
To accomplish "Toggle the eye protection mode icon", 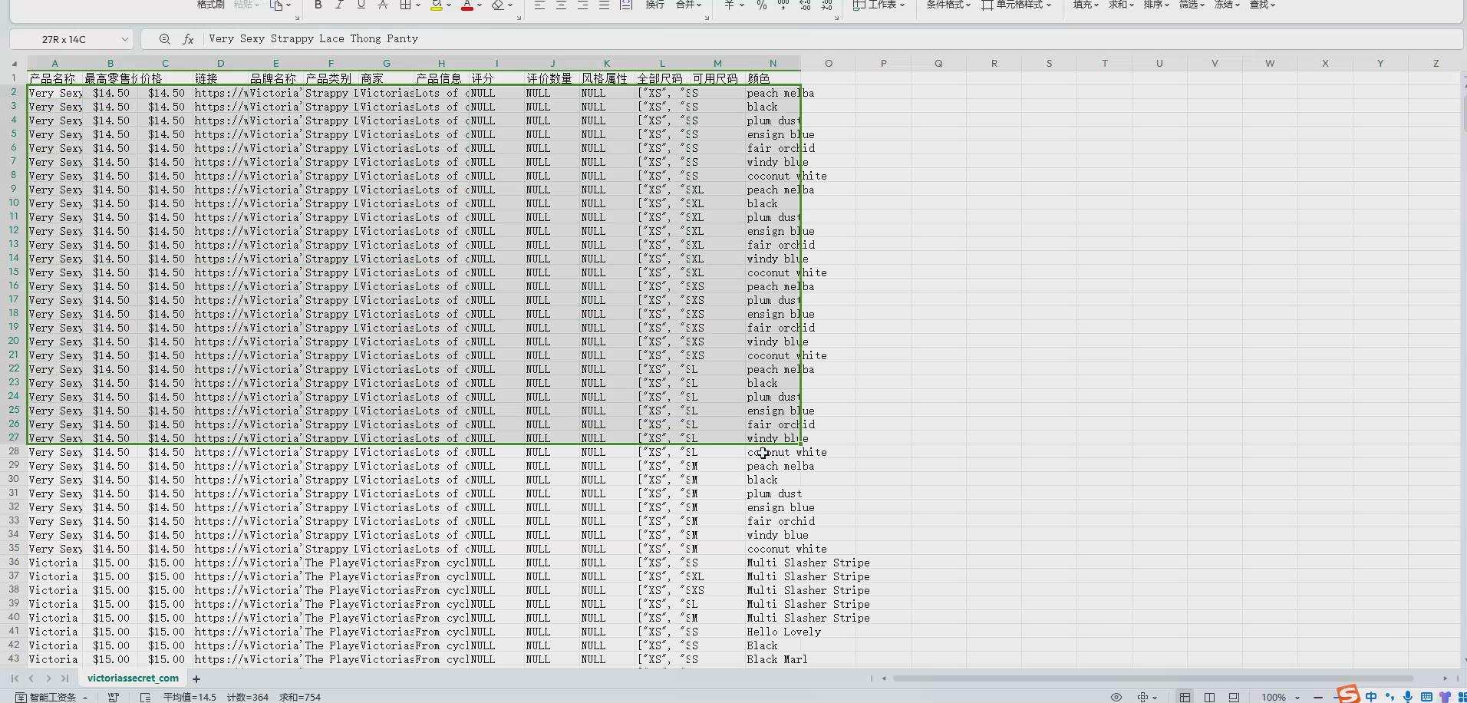I will (x=1116, y=697).
